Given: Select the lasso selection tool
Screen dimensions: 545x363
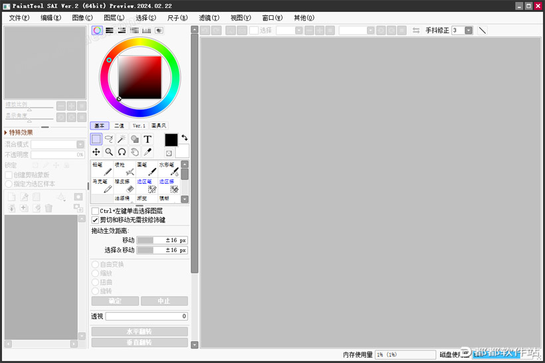Looking at the screenshot, I should [109, 139].
